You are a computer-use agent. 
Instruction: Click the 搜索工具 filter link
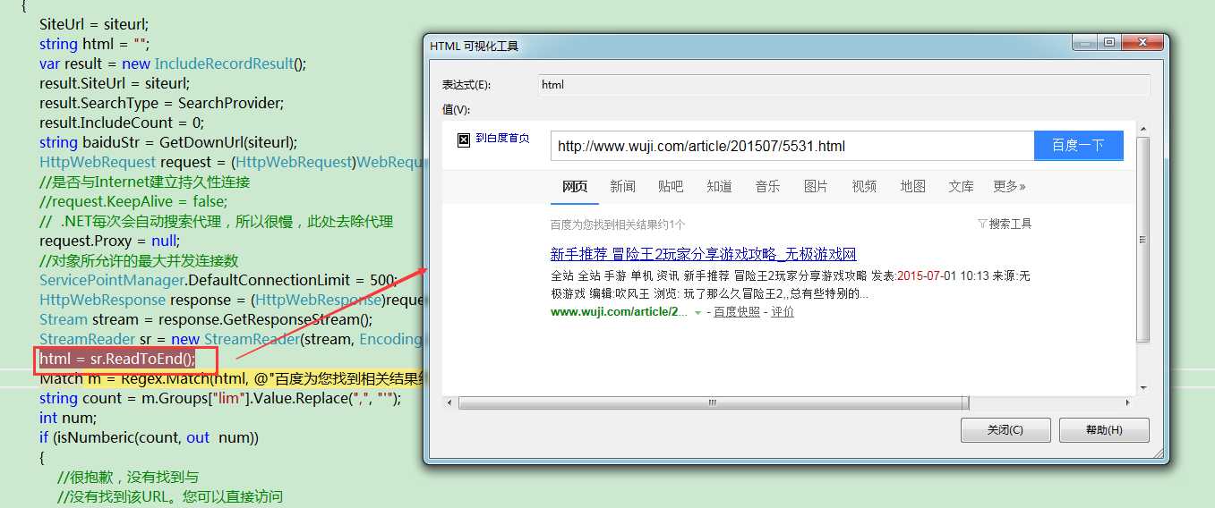point(1005,224)
